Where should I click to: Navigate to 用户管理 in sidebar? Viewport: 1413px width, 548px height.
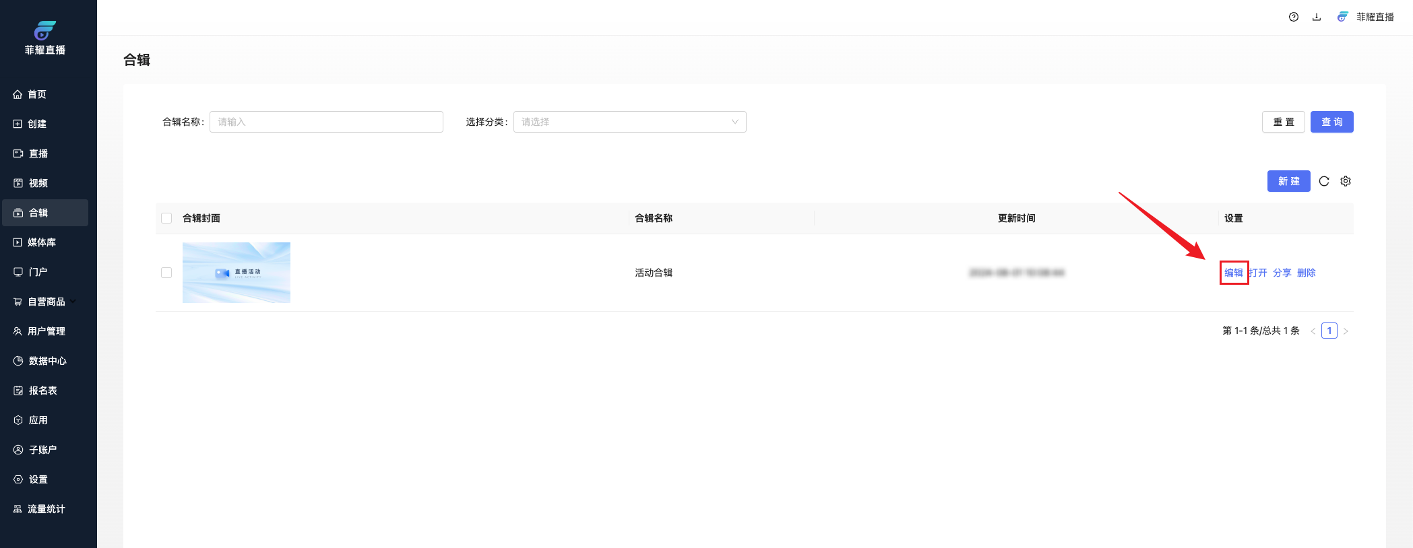click(46, 331)
